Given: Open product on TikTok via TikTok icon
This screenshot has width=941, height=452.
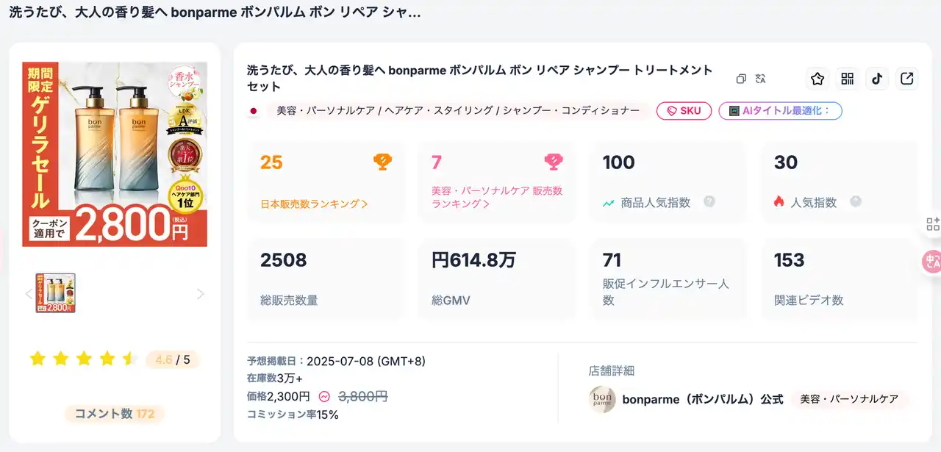Looking at the screenshot, I should (877, 79).
